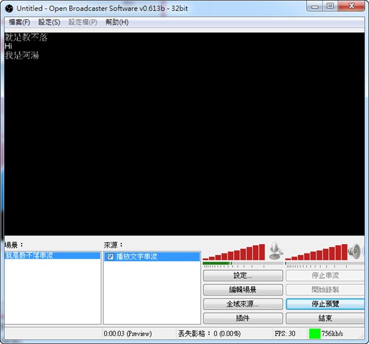Mute the microphone icon
The height and width of the screenshot is (344, 369).
coord(276,252)
